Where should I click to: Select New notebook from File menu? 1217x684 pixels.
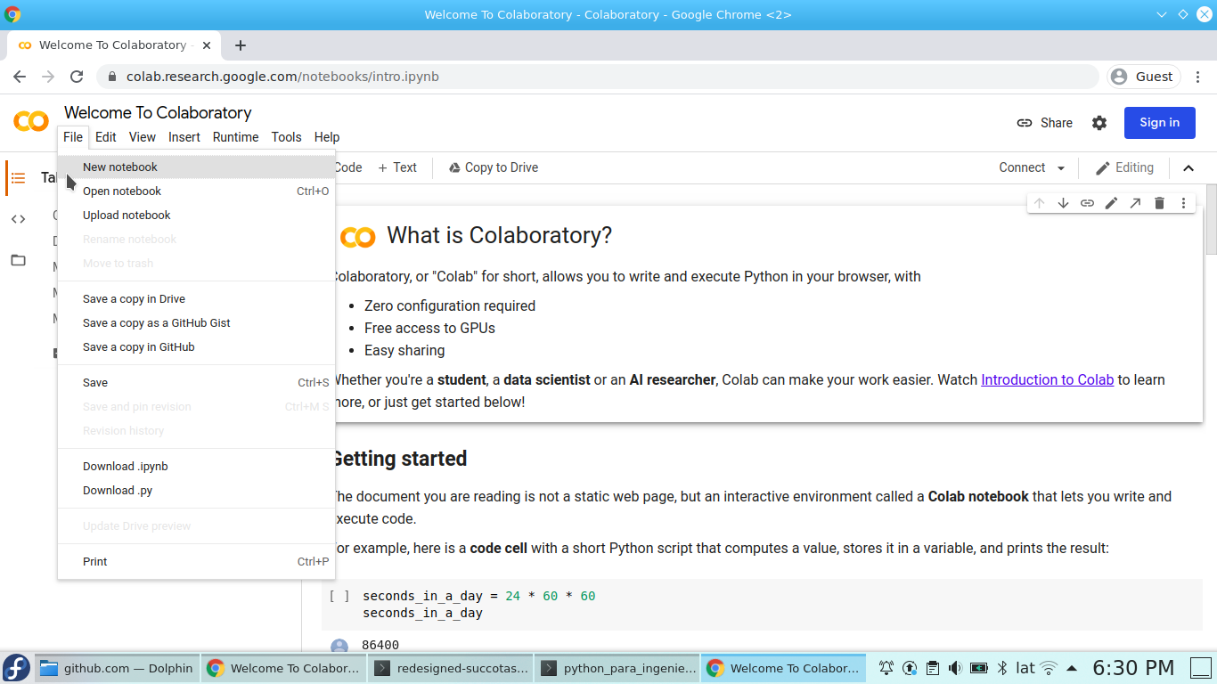point(196,167)
